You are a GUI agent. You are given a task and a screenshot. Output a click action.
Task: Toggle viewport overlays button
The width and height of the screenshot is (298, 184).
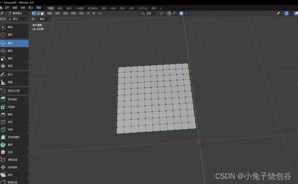click(296, 13)
